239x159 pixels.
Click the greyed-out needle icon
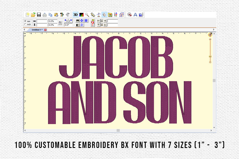(68, 15)
